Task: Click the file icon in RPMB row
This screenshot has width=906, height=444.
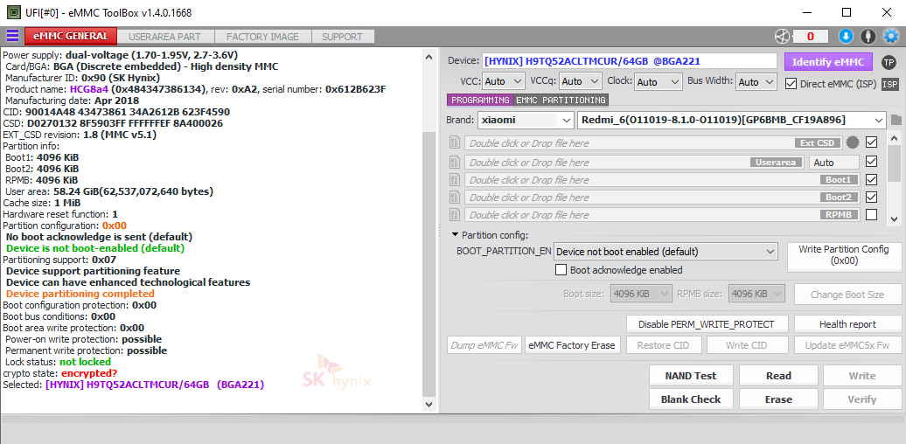Action: 454,214
